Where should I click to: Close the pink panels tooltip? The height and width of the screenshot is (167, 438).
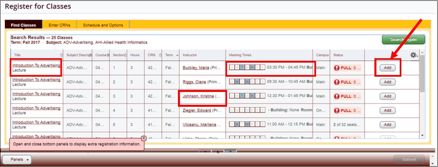[143, 138]
